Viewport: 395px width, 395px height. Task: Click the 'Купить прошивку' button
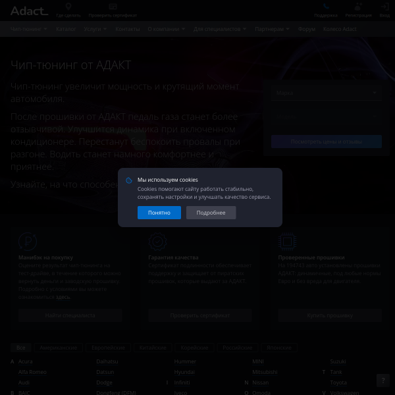point(330,315)
